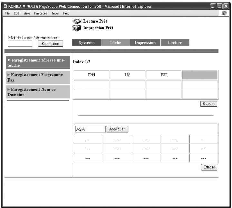
Task: Close the Internet Explorer window
Action: pyautogui.click(x=226, y=6)
